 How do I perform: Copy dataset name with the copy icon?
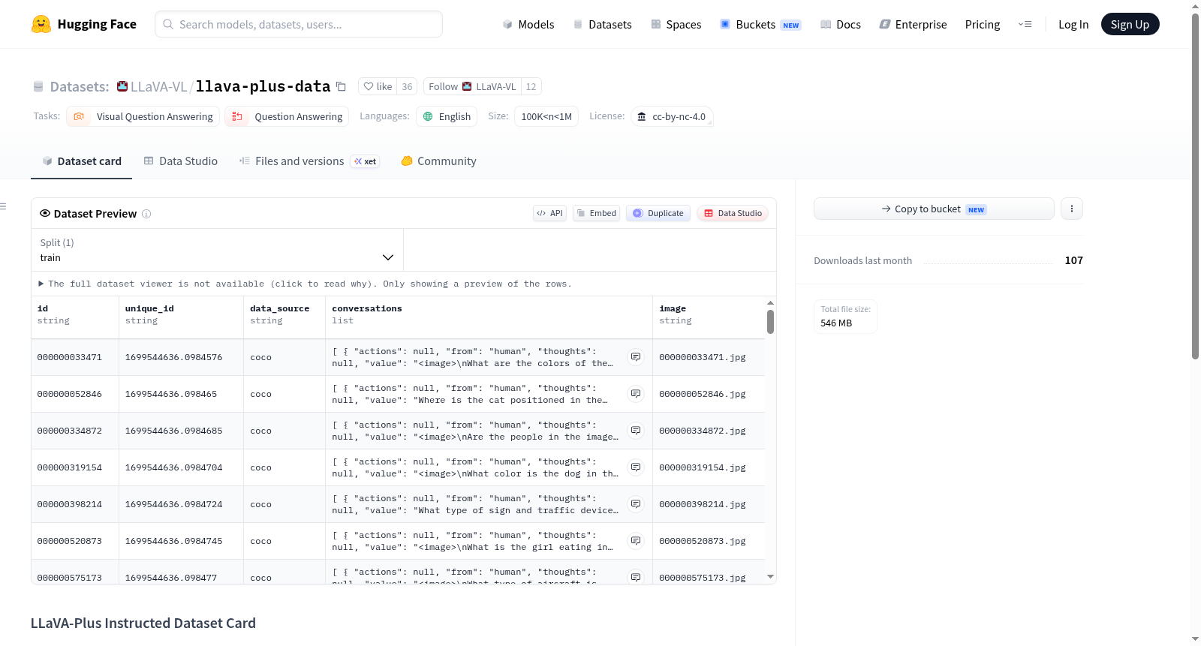click(x=341, y=86)
